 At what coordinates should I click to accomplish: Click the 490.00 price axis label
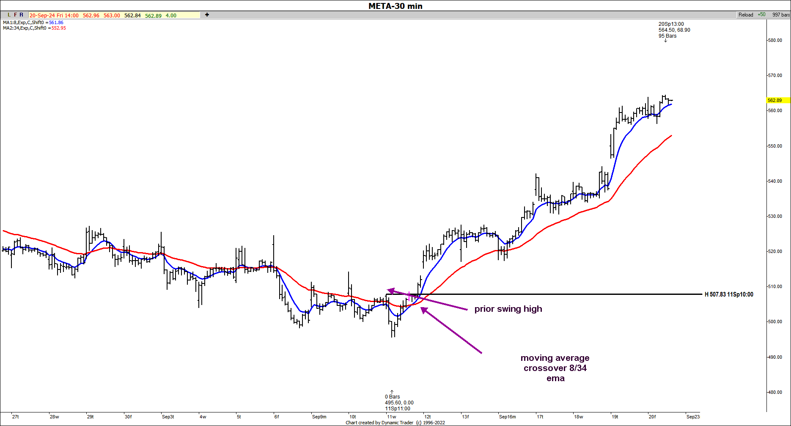click(775, 357)
